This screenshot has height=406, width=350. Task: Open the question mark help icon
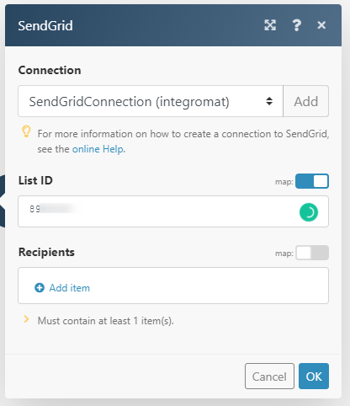tap(296, 25)
